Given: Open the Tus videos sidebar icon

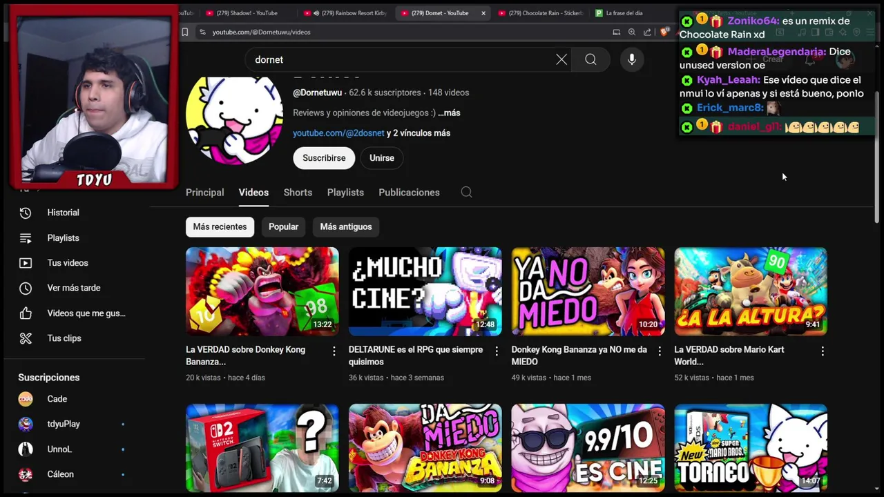Looking at the screenshot, I should click(26, 263).
